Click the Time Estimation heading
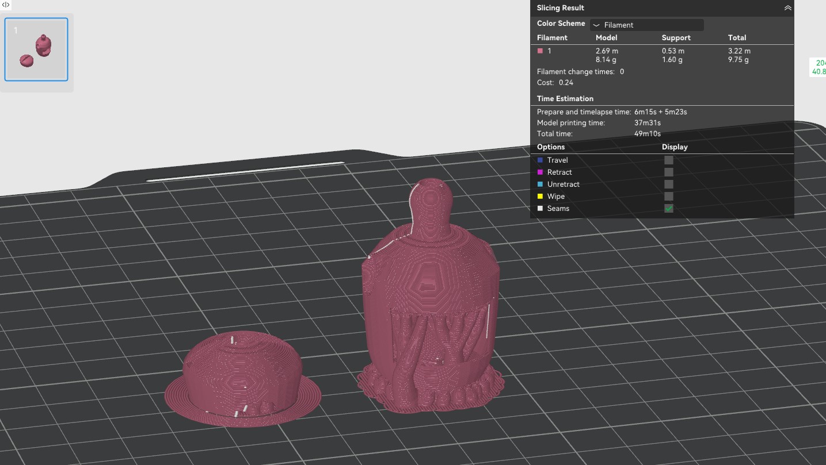 (565, 98)
